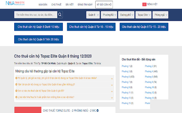Screen dimensions: 182x113
Task: Expand 'Đơn vị nào cho thuê' FAQ chevron
Action: click(112, 92)
